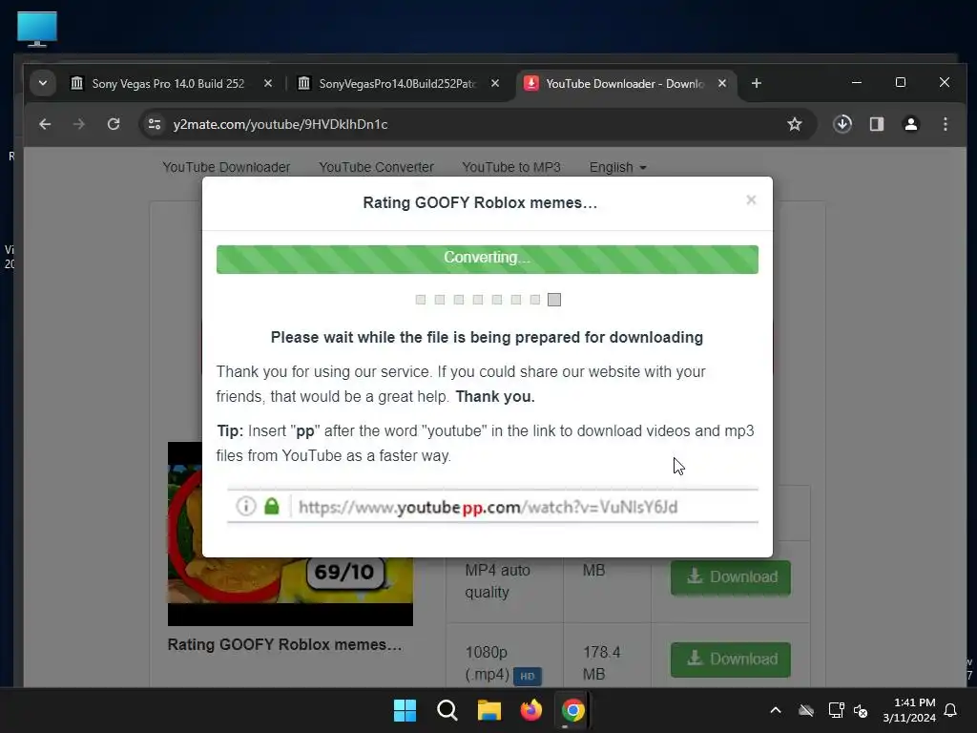Open Chrome downloads icon
The image size is (977, 733).
[842, 124]
